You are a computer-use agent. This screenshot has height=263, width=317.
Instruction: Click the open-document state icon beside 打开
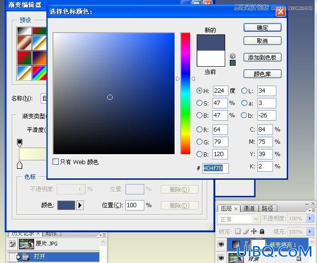point(26,257)
